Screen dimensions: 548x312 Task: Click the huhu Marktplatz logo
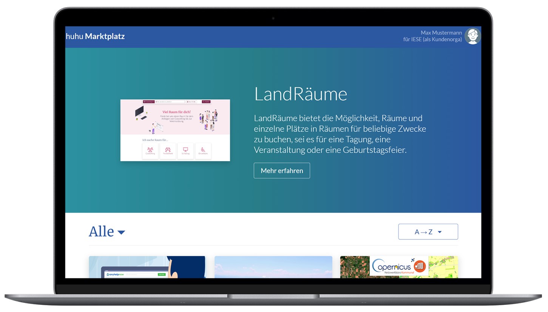coord(95,36)
